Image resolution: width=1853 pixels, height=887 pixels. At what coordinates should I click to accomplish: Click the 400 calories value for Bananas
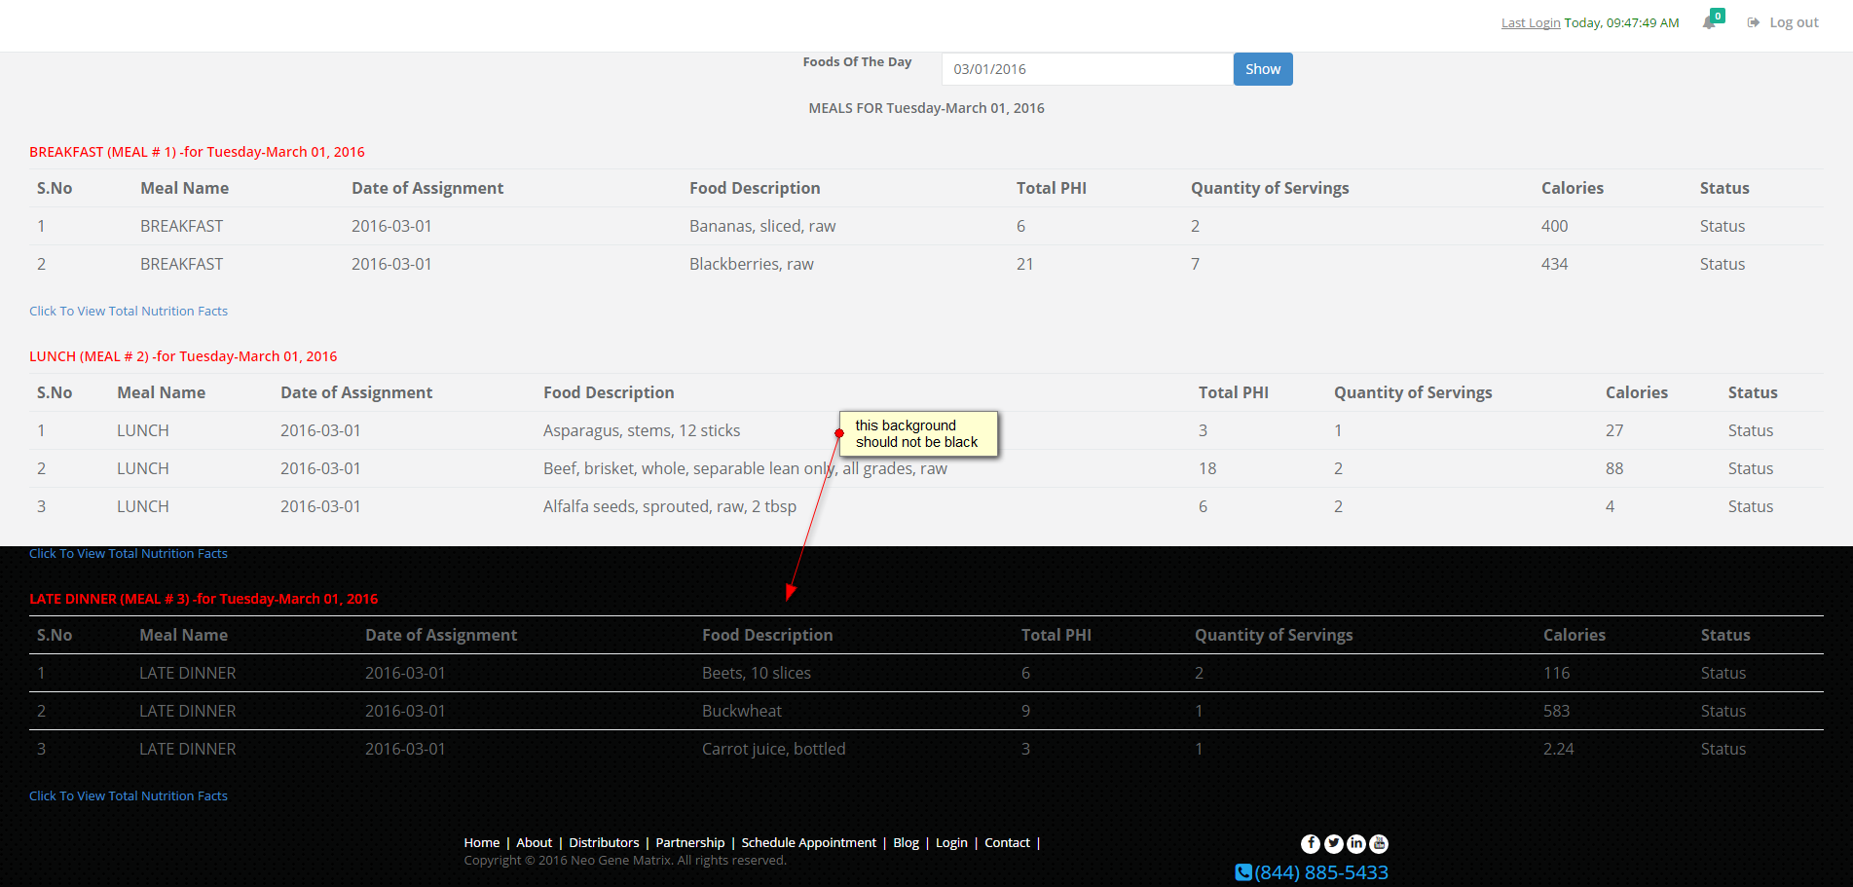pyautogui.click(x=1554, y=226)
